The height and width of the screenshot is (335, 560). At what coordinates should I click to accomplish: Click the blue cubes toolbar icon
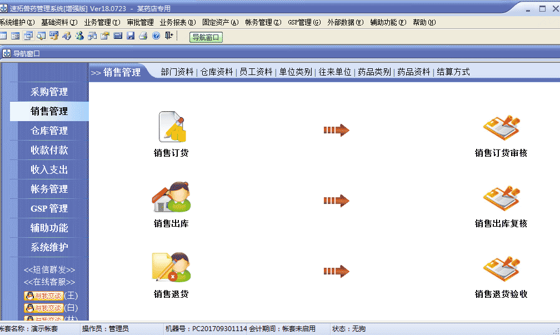click(67, 36)
